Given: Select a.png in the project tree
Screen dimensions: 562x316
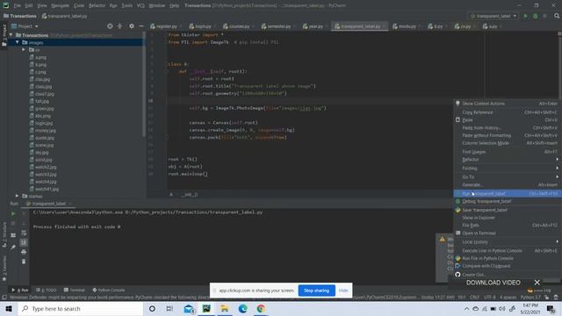Looking at the screenshot, I should [x=40, y=57].
